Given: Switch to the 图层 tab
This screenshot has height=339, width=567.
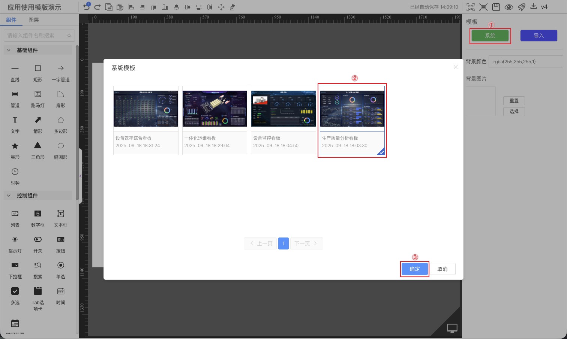Looking at the screenshot, I should tap(34, 20).
